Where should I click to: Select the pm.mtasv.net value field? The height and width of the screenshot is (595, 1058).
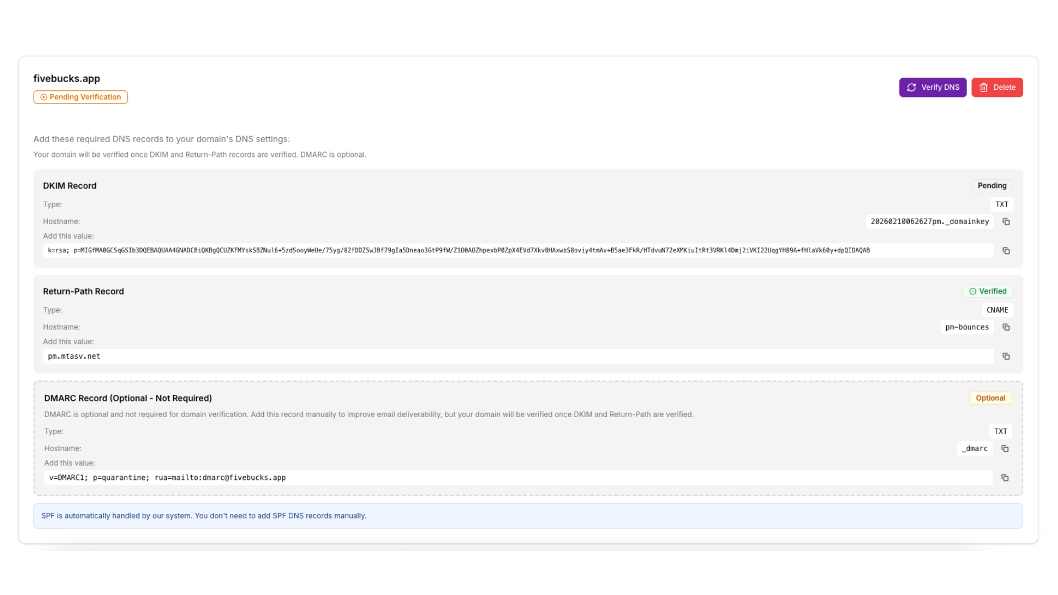click(518, 356)
